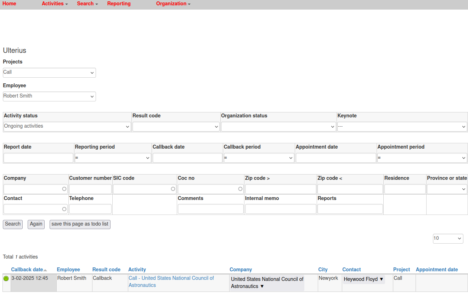Go to Reporting in the top menu
468x305 pixels.
coord(119,4)
